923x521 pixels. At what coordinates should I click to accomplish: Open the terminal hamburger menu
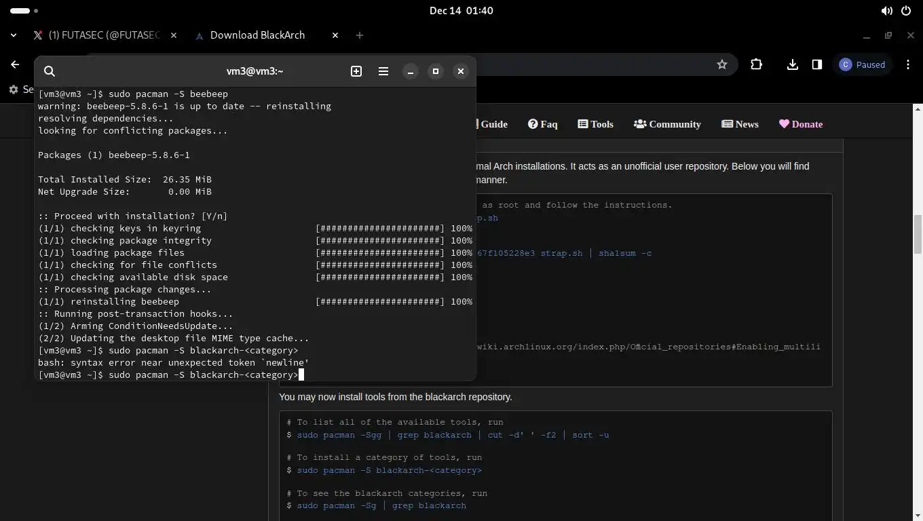(383, 71)
